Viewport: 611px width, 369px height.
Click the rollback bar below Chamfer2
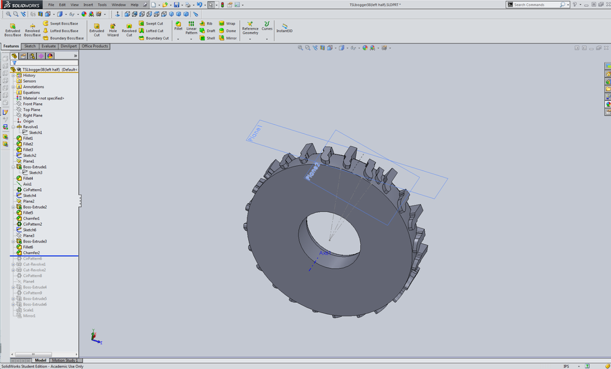[44, 256]
